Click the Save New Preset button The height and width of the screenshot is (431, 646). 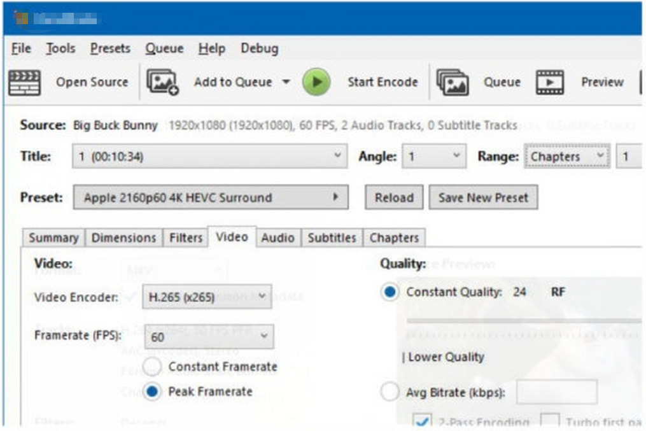(x=483, y=197)
